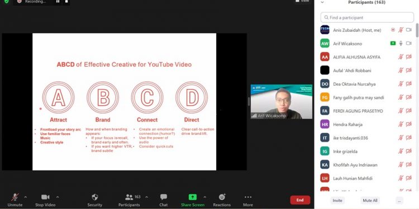Toggle the Participants panel button
The image size is (419, 209).
tap(130, 200)
